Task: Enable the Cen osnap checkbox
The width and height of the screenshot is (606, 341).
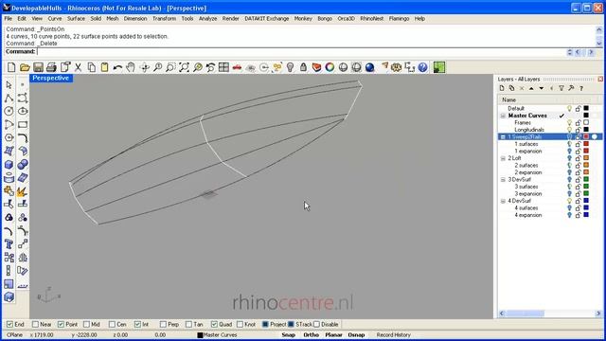Action: point(112,324)
